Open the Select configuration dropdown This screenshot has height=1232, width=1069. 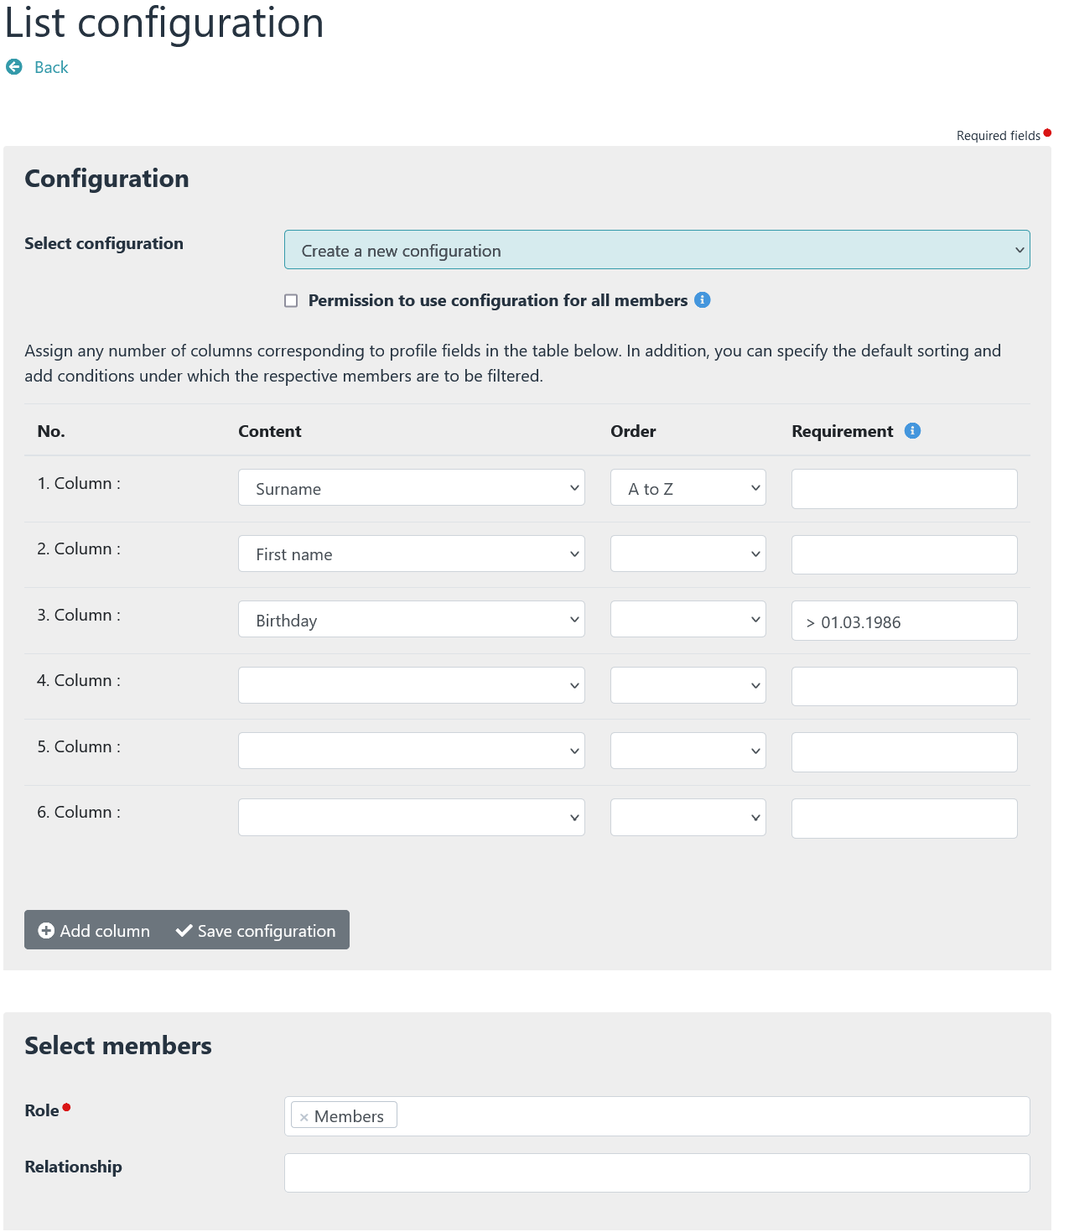click(x=657, y=250)
